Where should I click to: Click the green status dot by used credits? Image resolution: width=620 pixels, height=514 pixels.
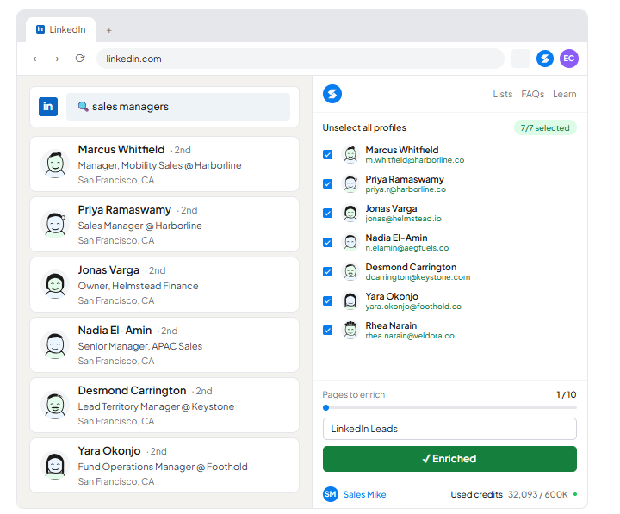[x=575, y=494]
